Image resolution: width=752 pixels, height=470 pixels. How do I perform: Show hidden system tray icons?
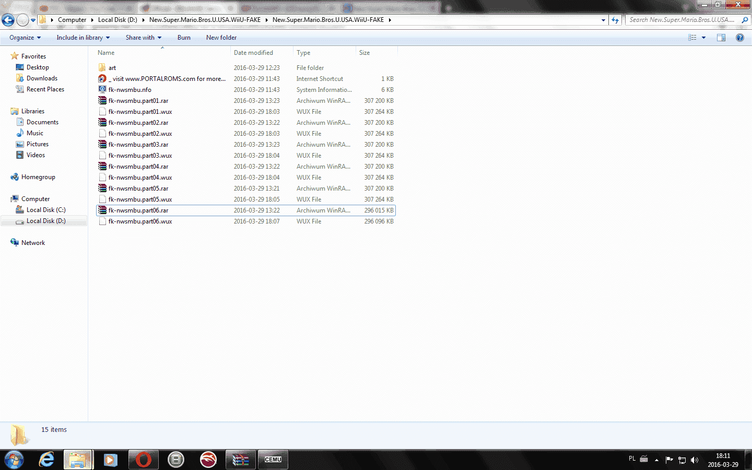coord(656,460)
